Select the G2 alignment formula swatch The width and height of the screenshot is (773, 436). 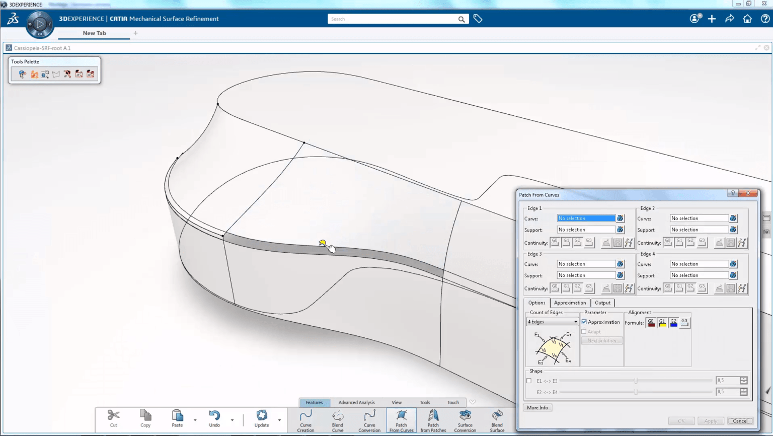pos(673,323)
